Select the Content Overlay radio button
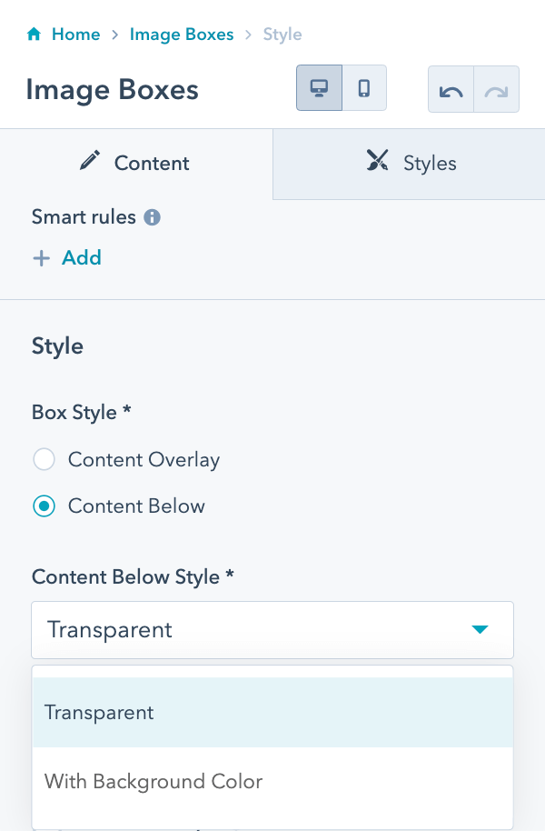The image size is (545, 831). 44,459
